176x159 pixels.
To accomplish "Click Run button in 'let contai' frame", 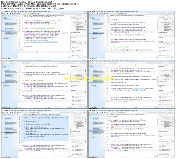I will coord(7,63).
